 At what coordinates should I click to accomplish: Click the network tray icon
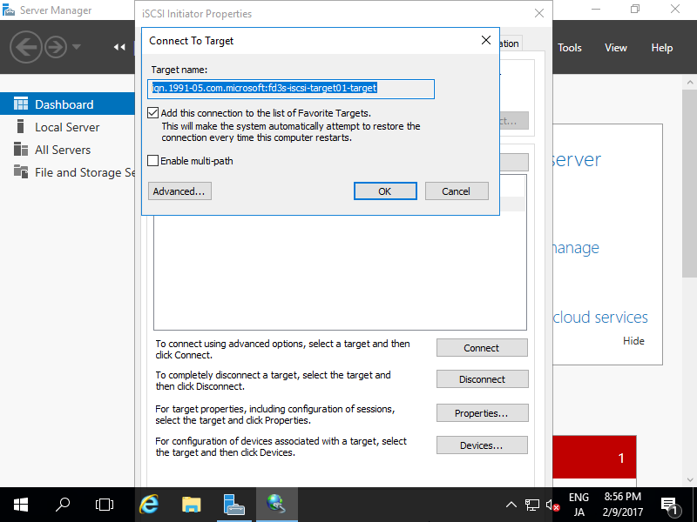[532, 505]
